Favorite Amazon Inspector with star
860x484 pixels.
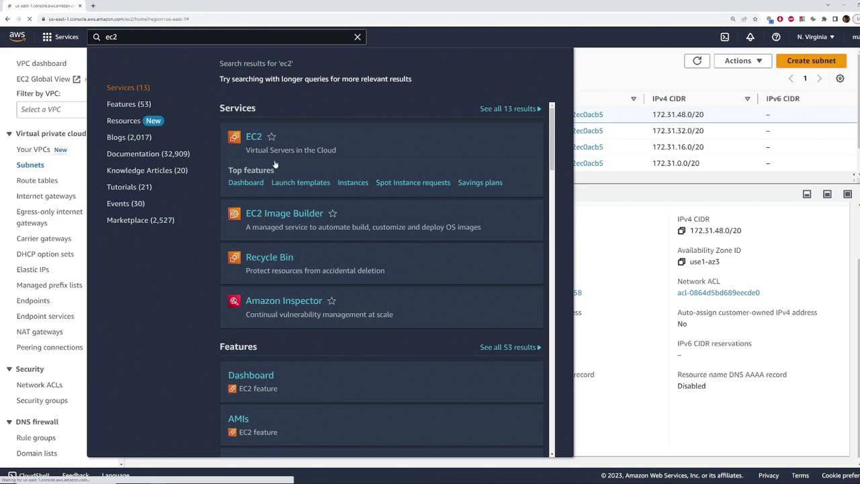(331, 300)
